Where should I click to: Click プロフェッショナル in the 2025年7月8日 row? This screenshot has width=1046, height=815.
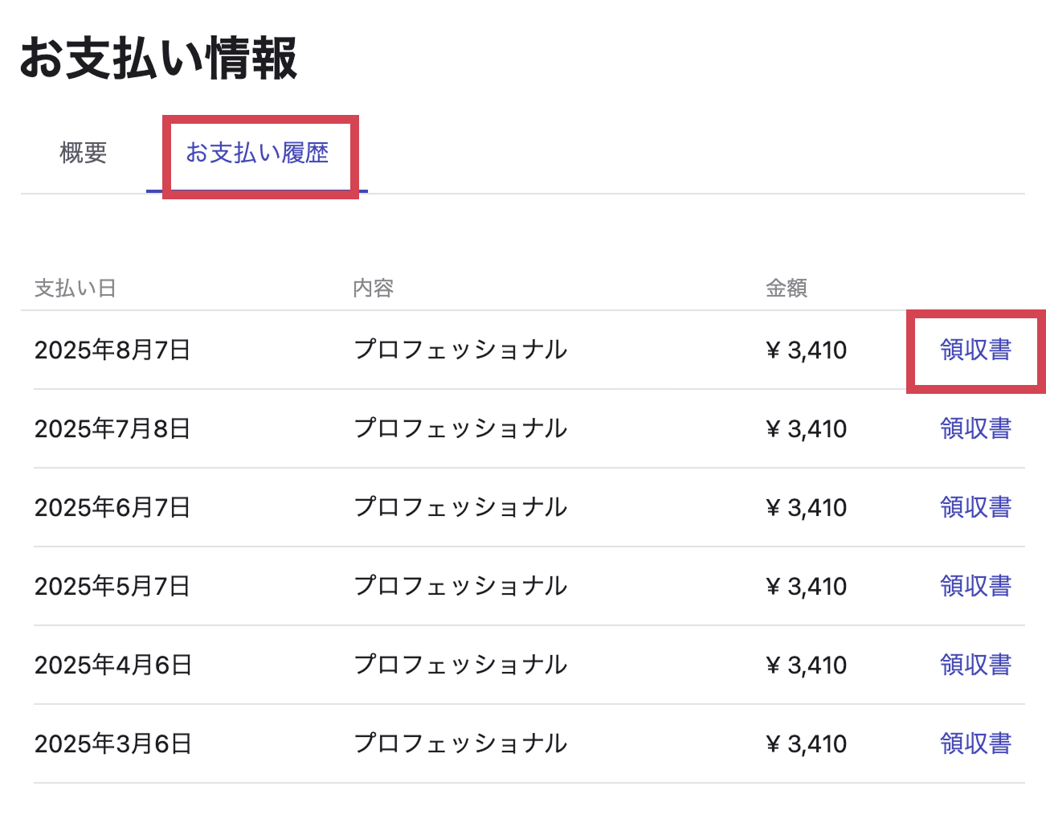pyautogui.click(x=461, y=428)
